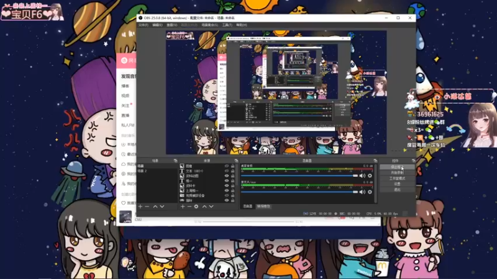Move source down in Sources panel
This screenshot has height=279, width=497.
coord(211,206)
